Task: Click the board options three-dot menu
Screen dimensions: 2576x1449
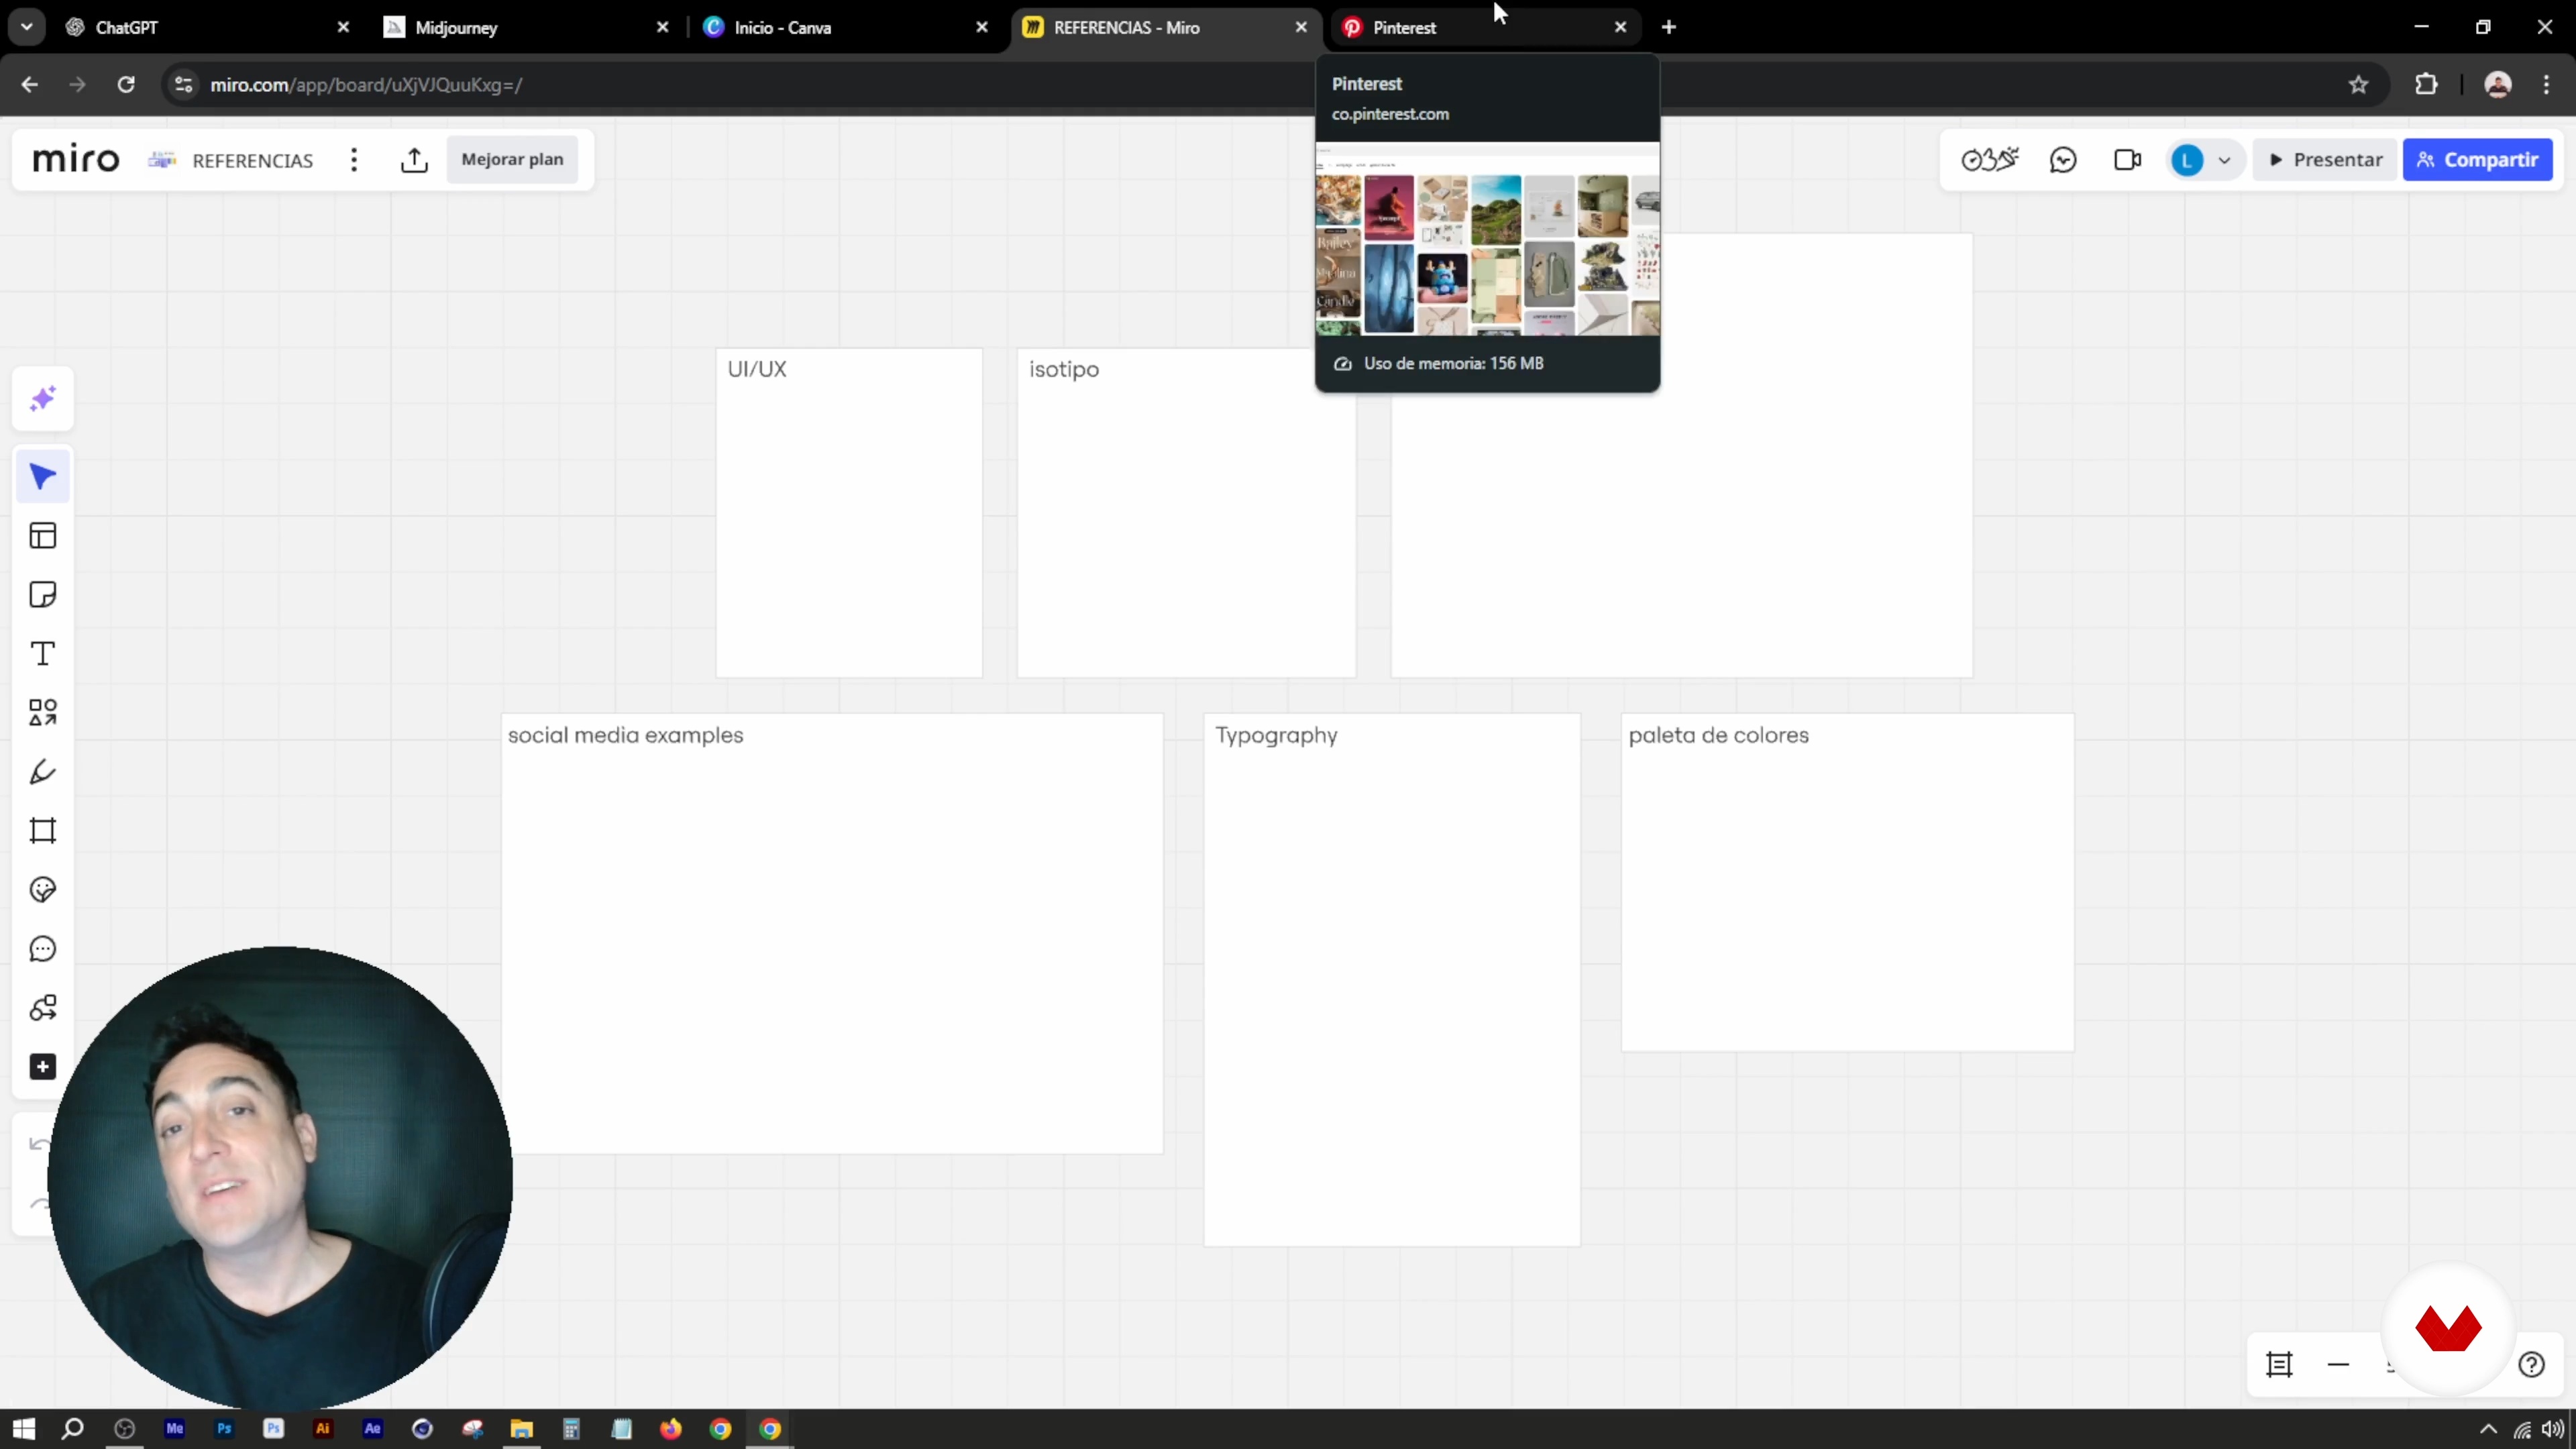Action: click(x=354, y=160)
